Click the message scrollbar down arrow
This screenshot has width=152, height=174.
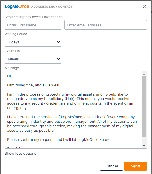pos(144,146)
